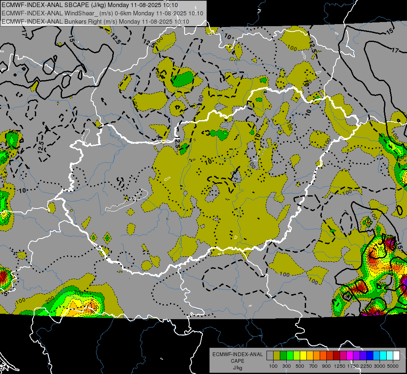The height and width of the screenshot is (374, 407).
Task: Click the SBCAPE (J/kg) title line
Action: pyautogui.click(x=90, y=5)
